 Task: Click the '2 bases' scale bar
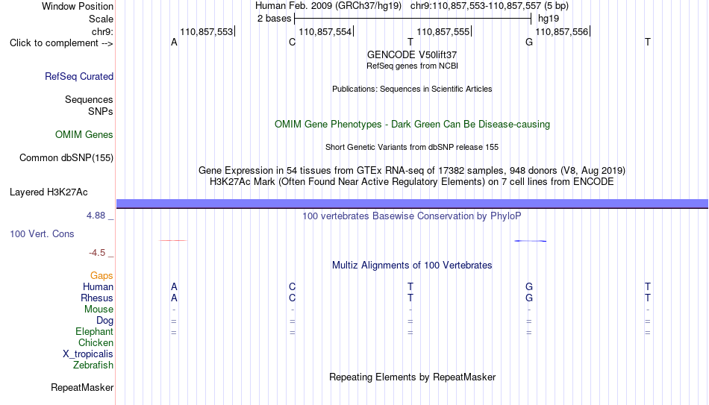coord(413,19)
